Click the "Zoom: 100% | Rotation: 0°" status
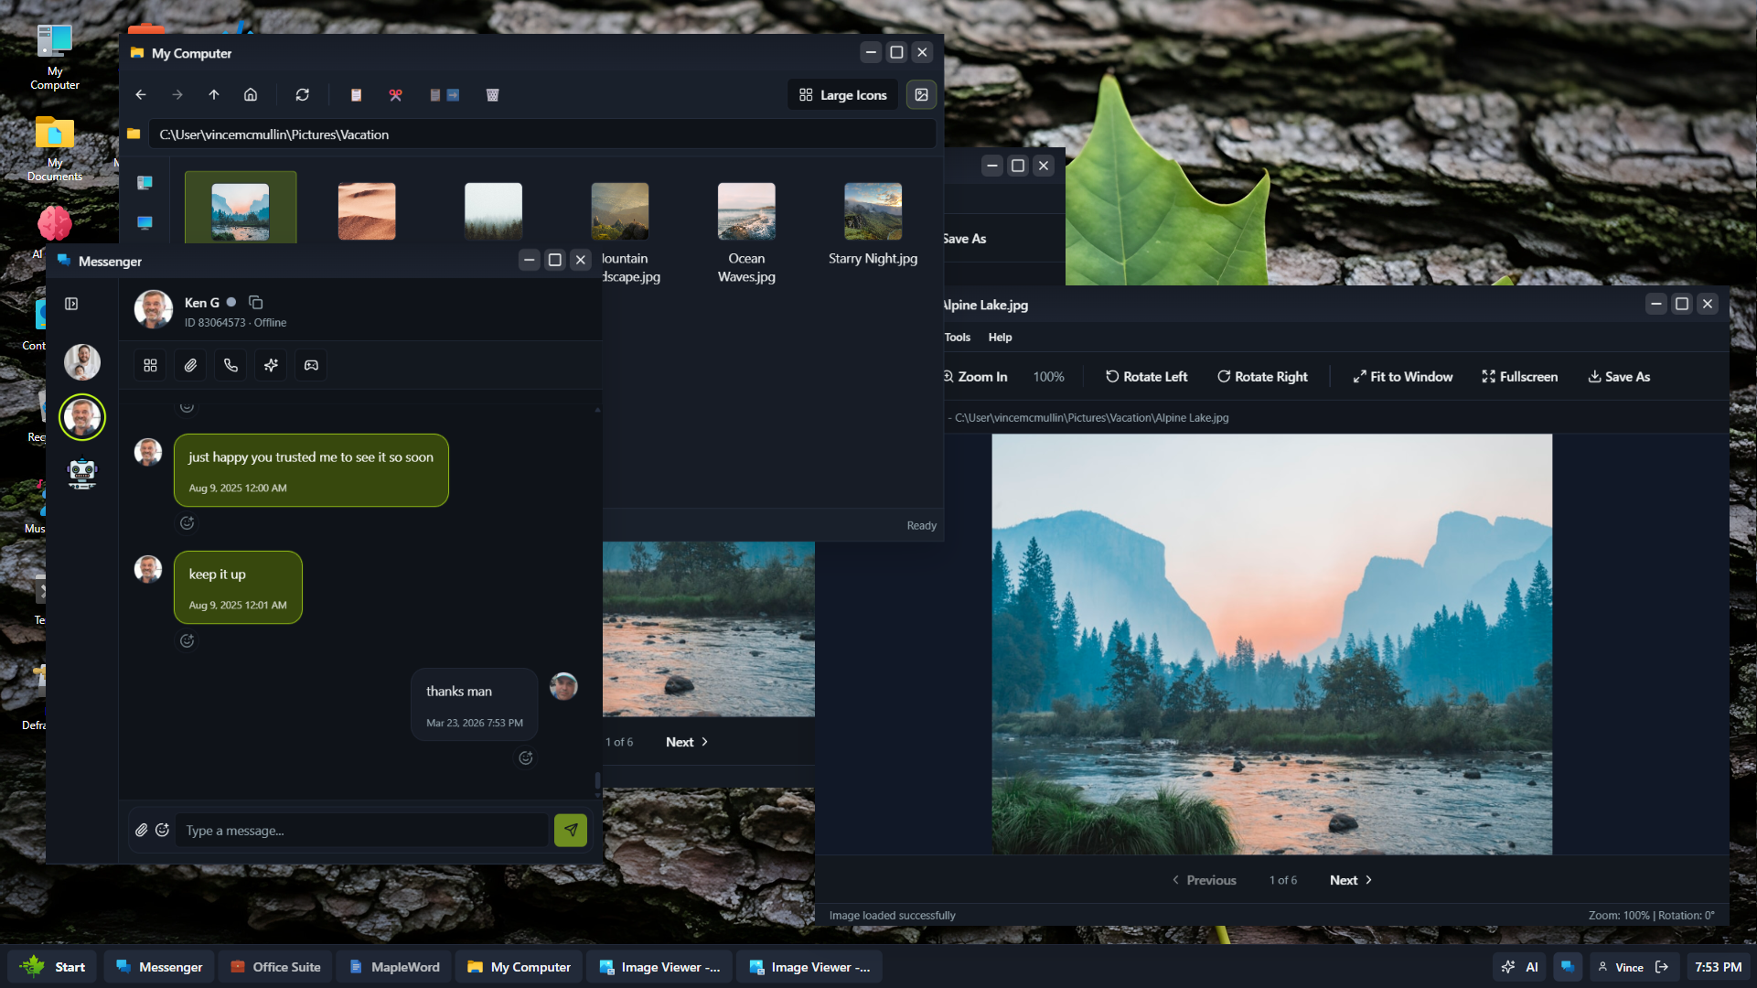This screenshot has height=988, width=1757. (x=1652, y=916)
